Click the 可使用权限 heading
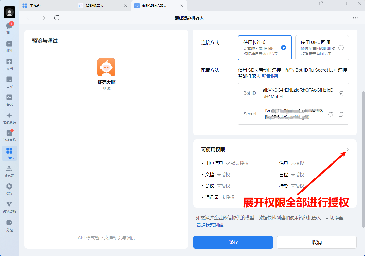 213,150
